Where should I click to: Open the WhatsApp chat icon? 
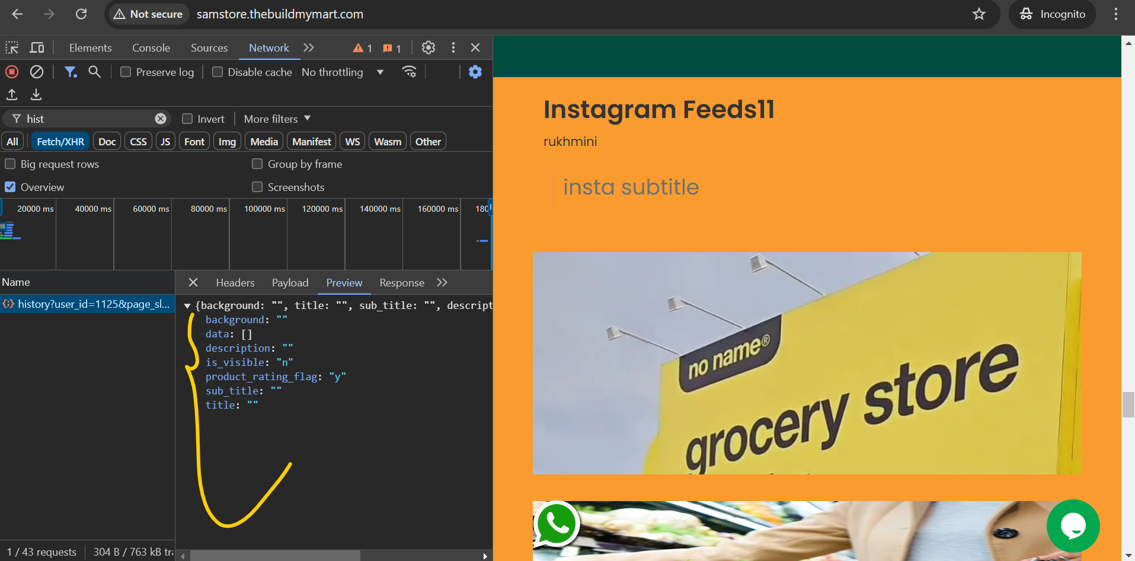pos(556,524)
